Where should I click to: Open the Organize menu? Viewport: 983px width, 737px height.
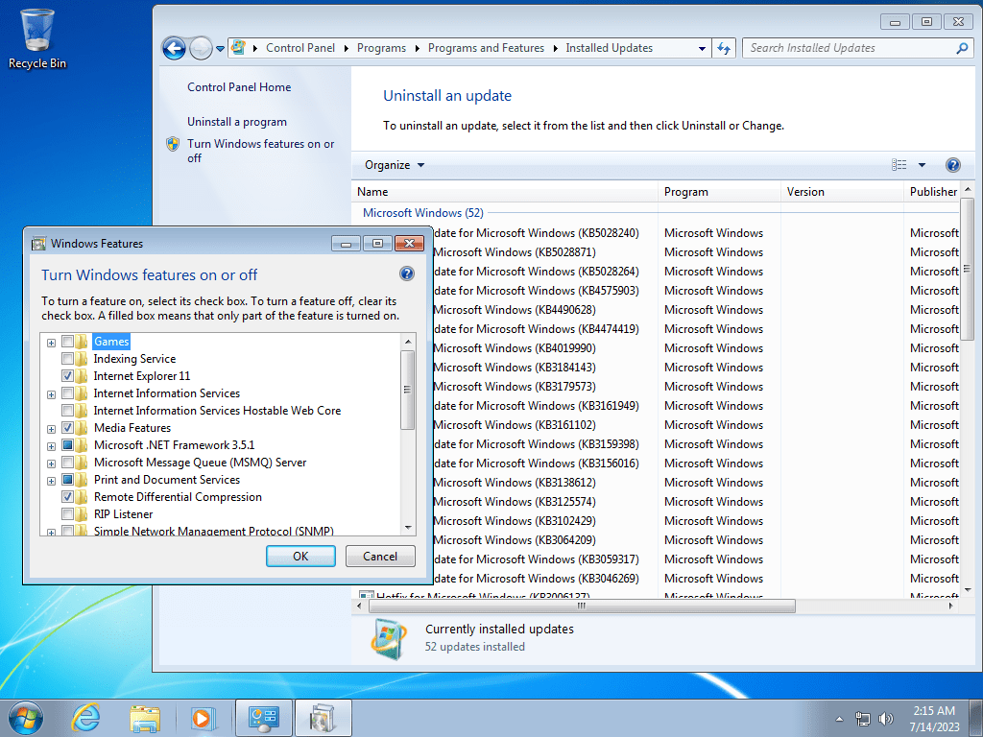(395, 165)
